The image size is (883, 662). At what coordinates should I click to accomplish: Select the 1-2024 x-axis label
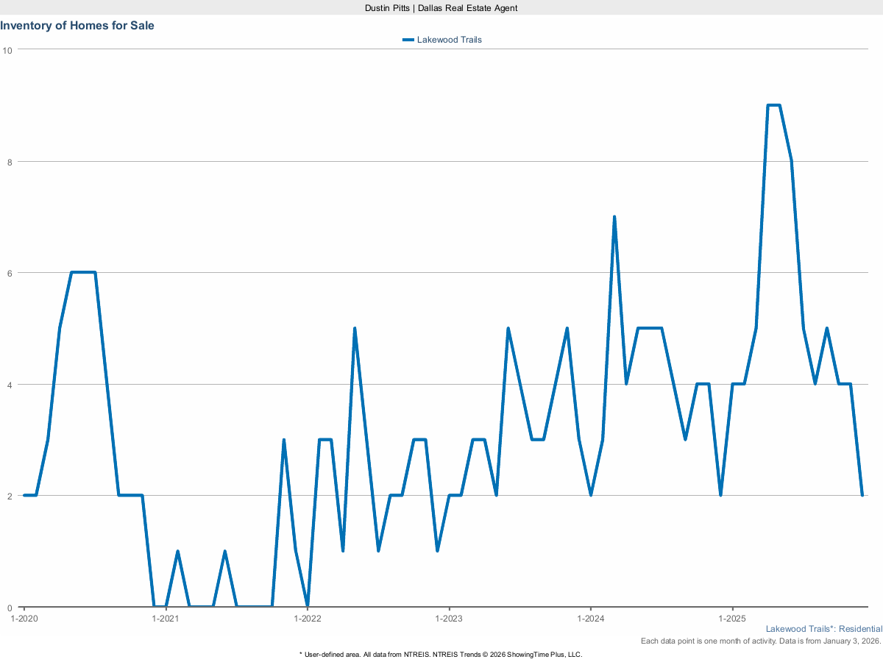[x=590, y=619]
